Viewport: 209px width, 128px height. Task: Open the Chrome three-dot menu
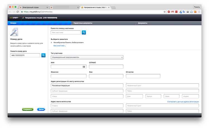pyautogui.click(x=199, y=12)
